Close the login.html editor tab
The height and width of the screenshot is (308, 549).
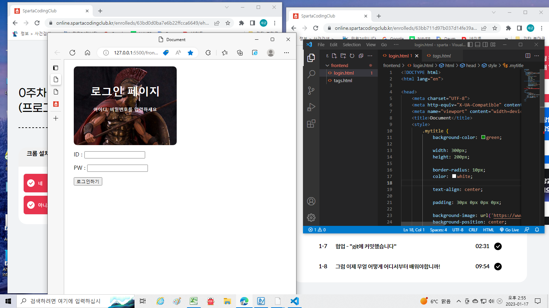[x=417, y=56]
